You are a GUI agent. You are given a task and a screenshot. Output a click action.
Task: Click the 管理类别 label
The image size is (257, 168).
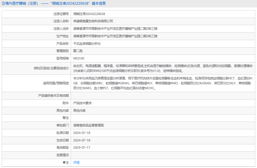pos(63,51)
